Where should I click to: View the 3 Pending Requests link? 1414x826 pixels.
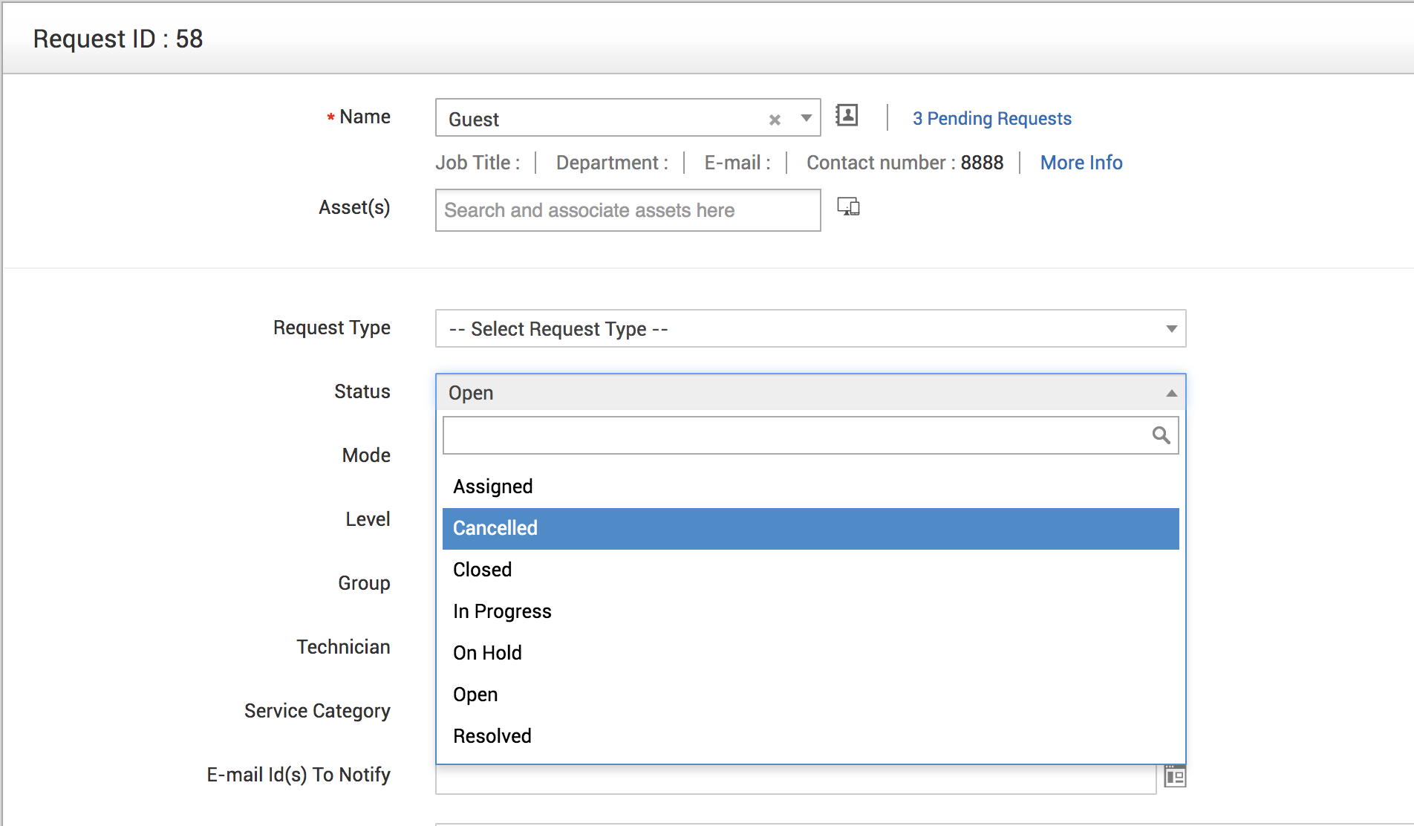(x=991, y=119)
